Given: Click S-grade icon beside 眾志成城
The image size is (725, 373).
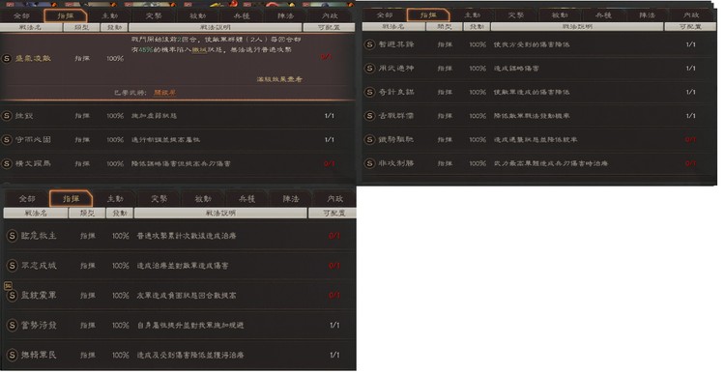Looking at the screenshot, I should [x=12, y=266].
